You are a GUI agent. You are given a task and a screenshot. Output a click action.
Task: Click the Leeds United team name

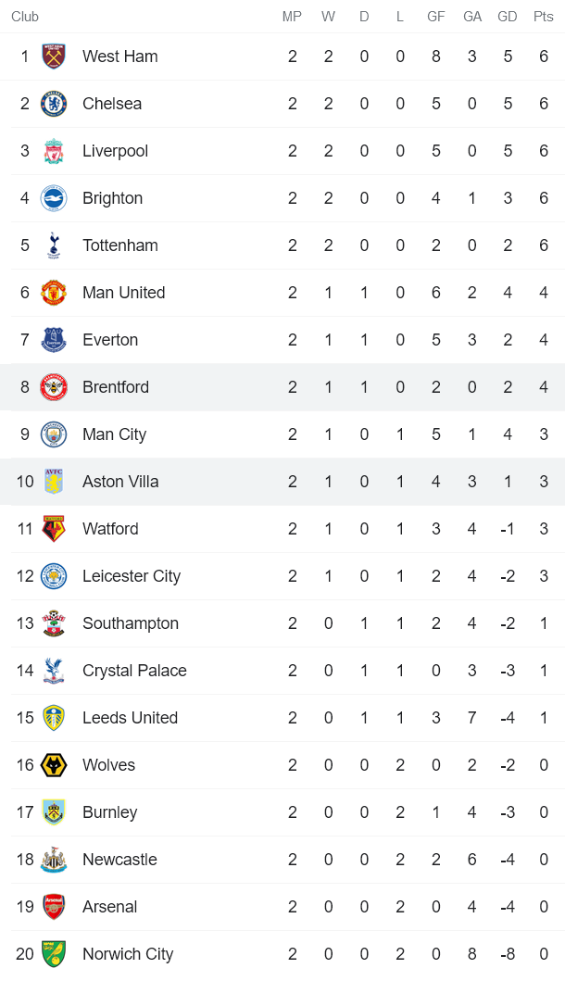[x=130, y=718]
